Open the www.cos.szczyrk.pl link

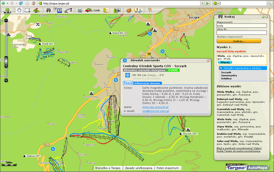(x=156, y=107)
